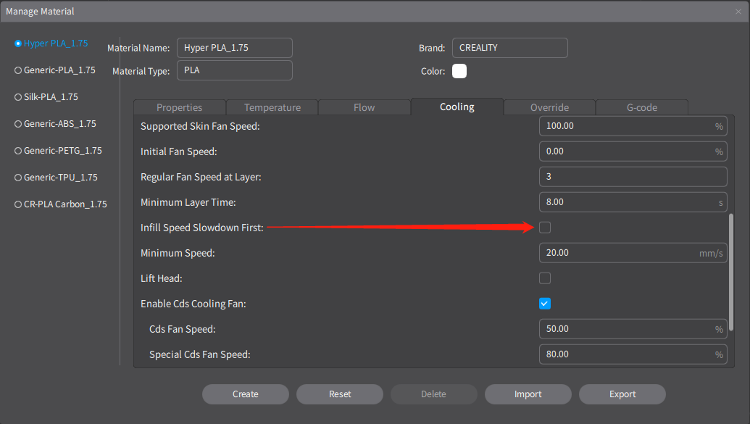Image resolution: width=750 pixels, height=424 pixels.
Task: Edit Supported Skin Fan Speed value
Action: coord(633,126)
